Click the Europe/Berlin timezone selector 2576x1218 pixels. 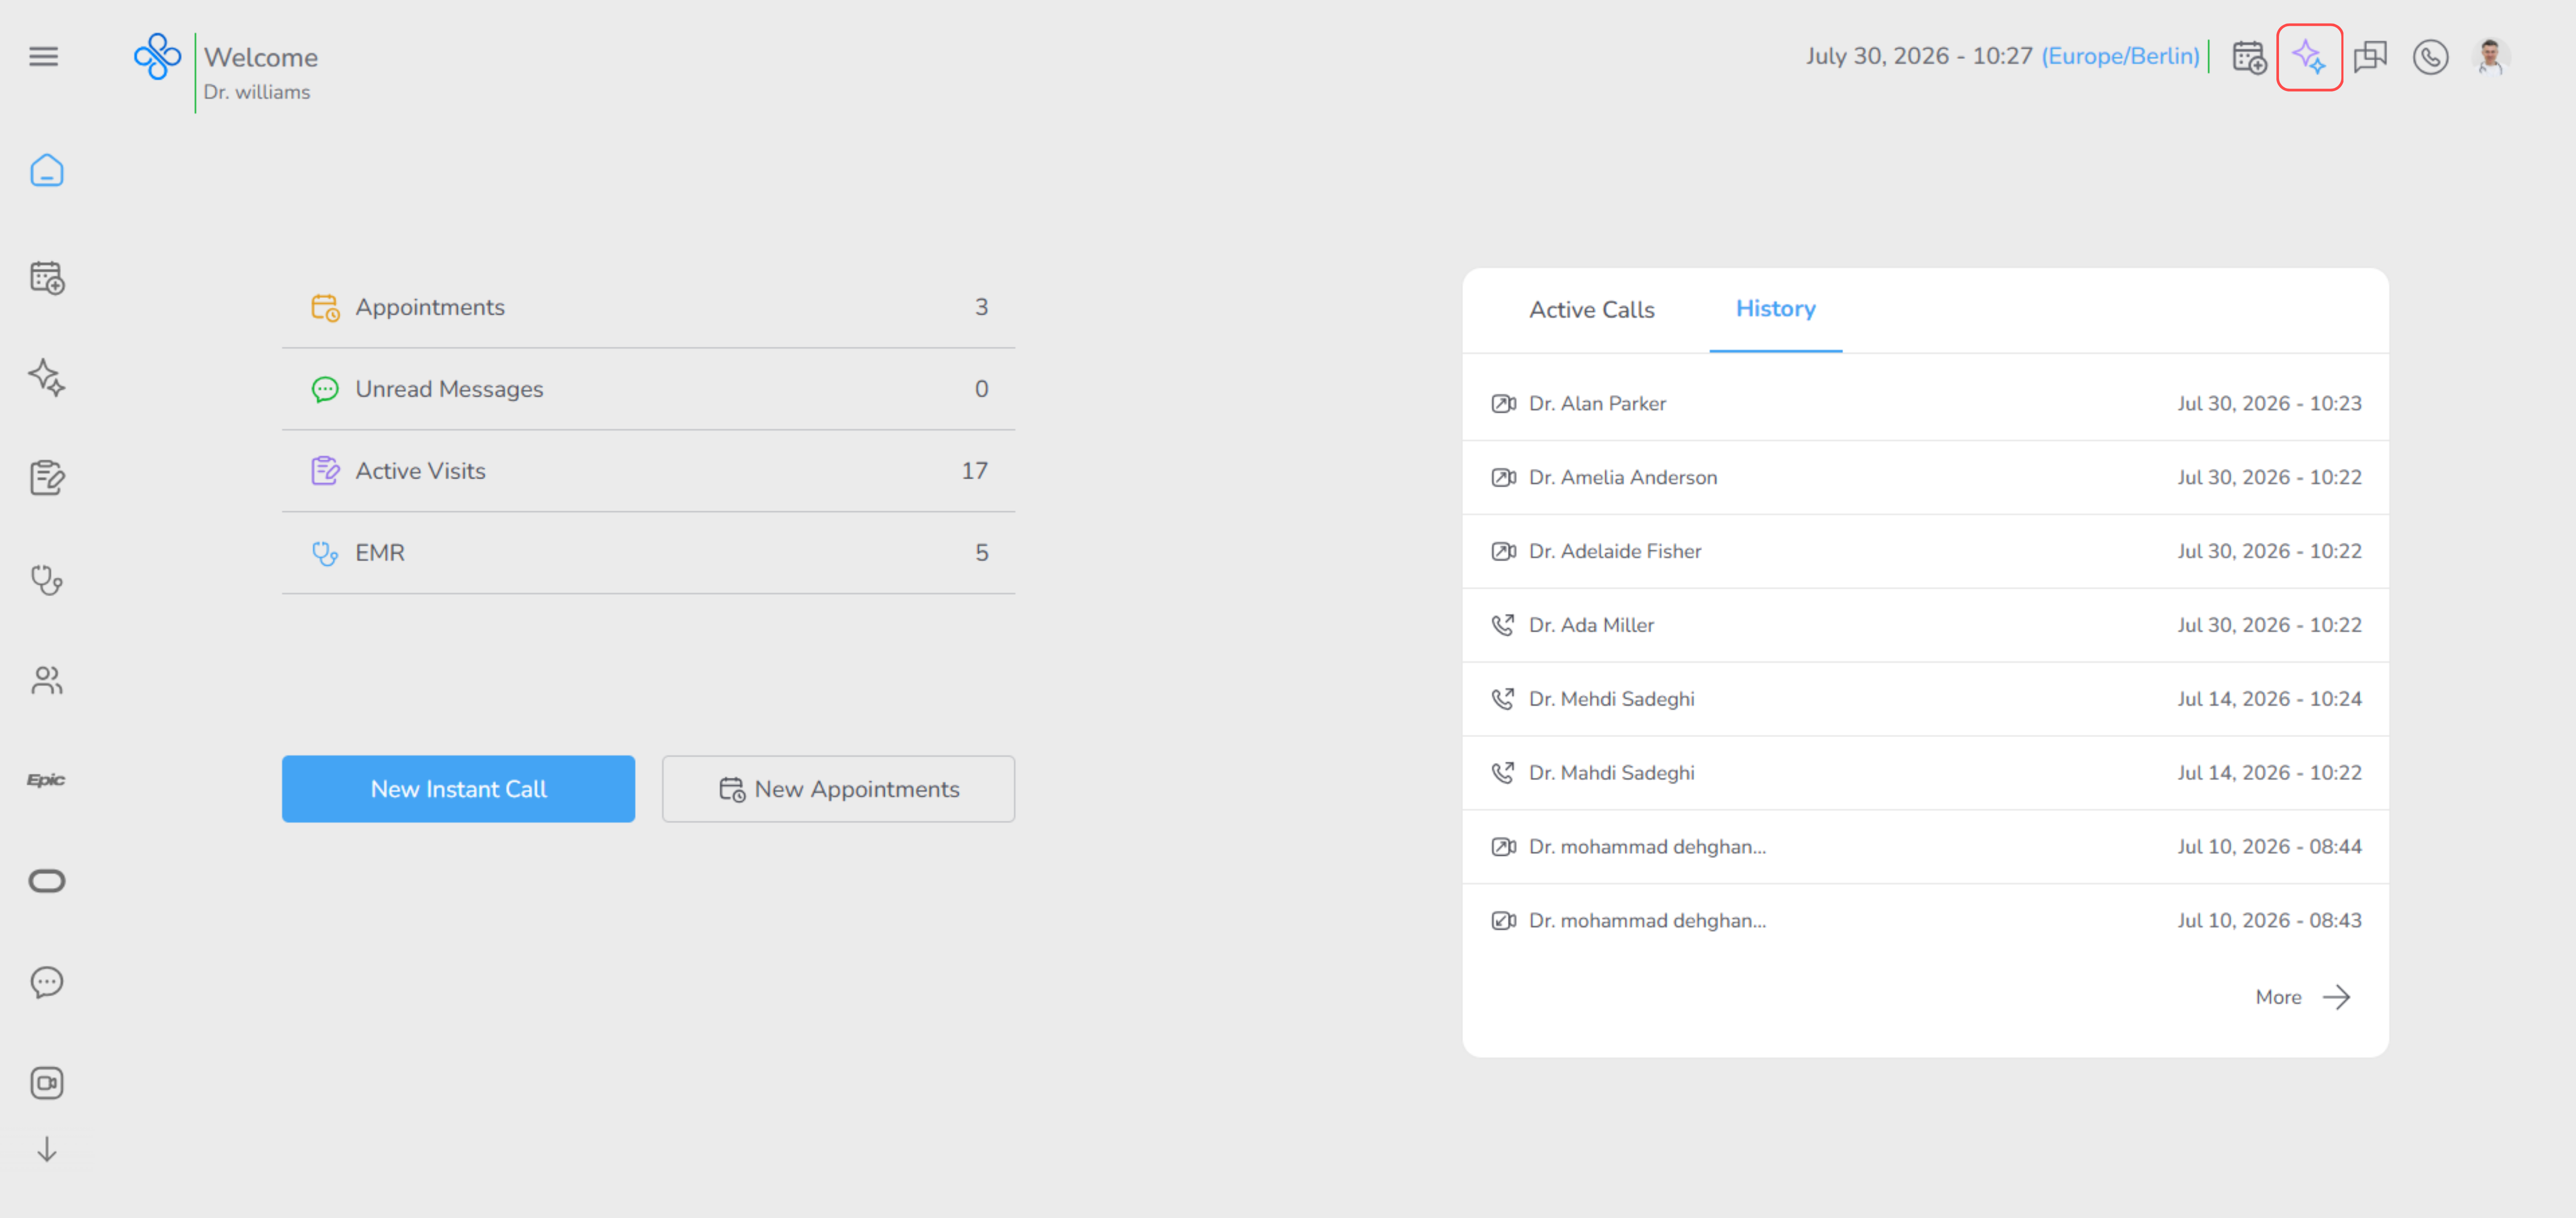[x=2120, y=56]
